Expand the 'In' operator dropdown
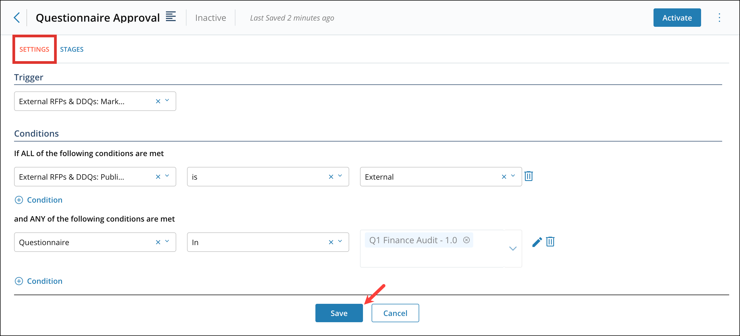 pos(340,241)
